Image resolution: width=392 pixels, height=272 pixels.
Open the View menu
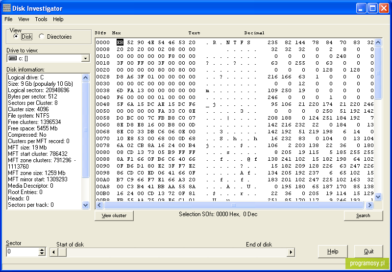pyautogui.click(x=24, y=19)
